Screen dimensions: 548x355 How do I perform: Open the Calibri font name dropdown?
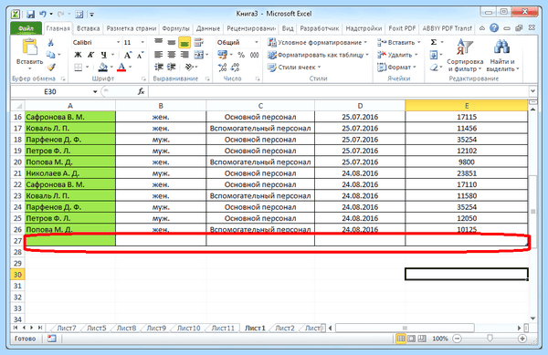coord(118,42)
